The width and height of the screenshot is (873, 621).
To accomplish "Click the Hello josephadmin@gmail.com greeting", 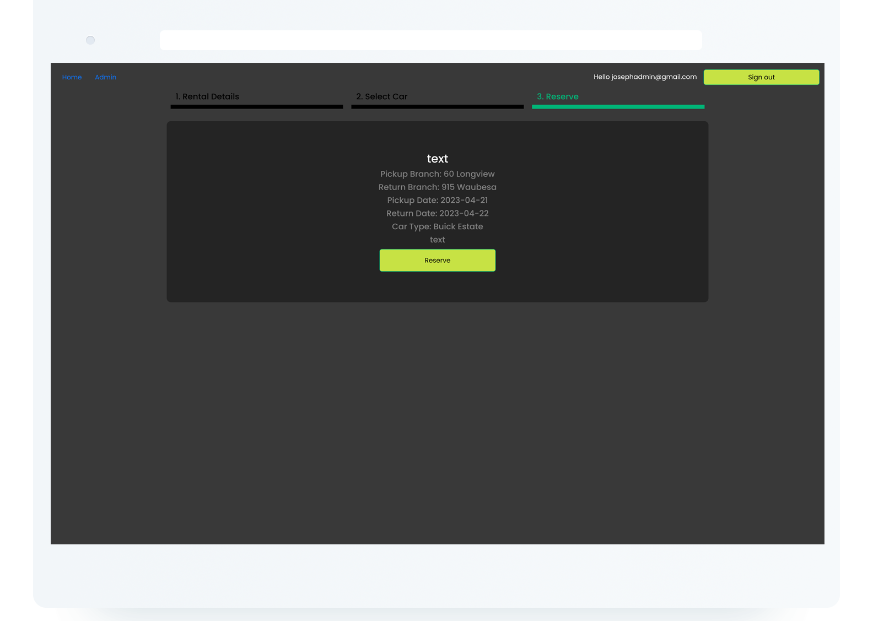I will 645,77.
